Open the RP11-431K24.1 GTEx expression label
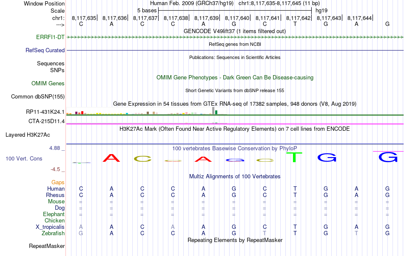This screenshot has width=404, height=256. [x=45, y=112]
